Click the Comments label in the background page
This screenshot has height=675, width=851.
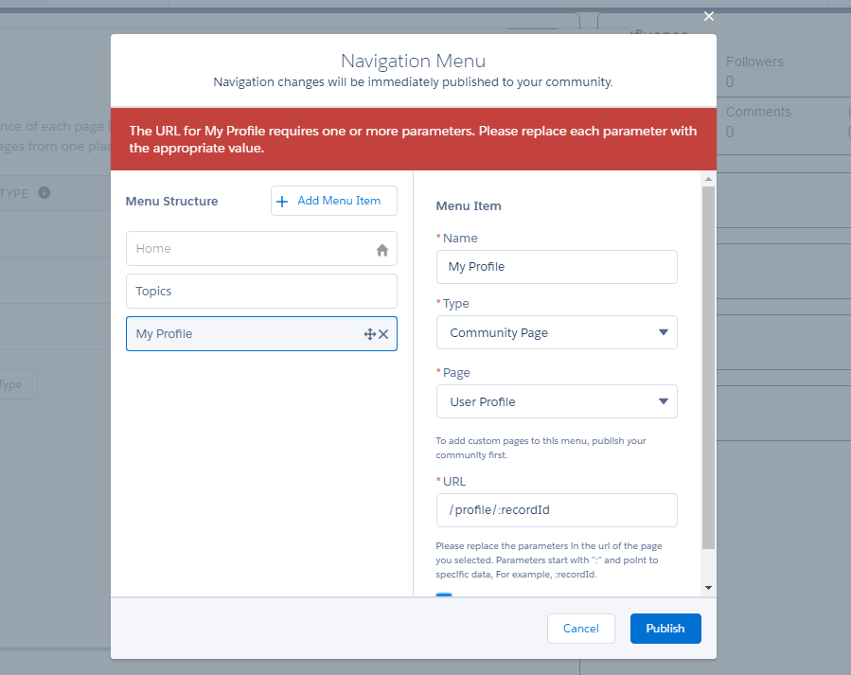[x=758, y=112]
